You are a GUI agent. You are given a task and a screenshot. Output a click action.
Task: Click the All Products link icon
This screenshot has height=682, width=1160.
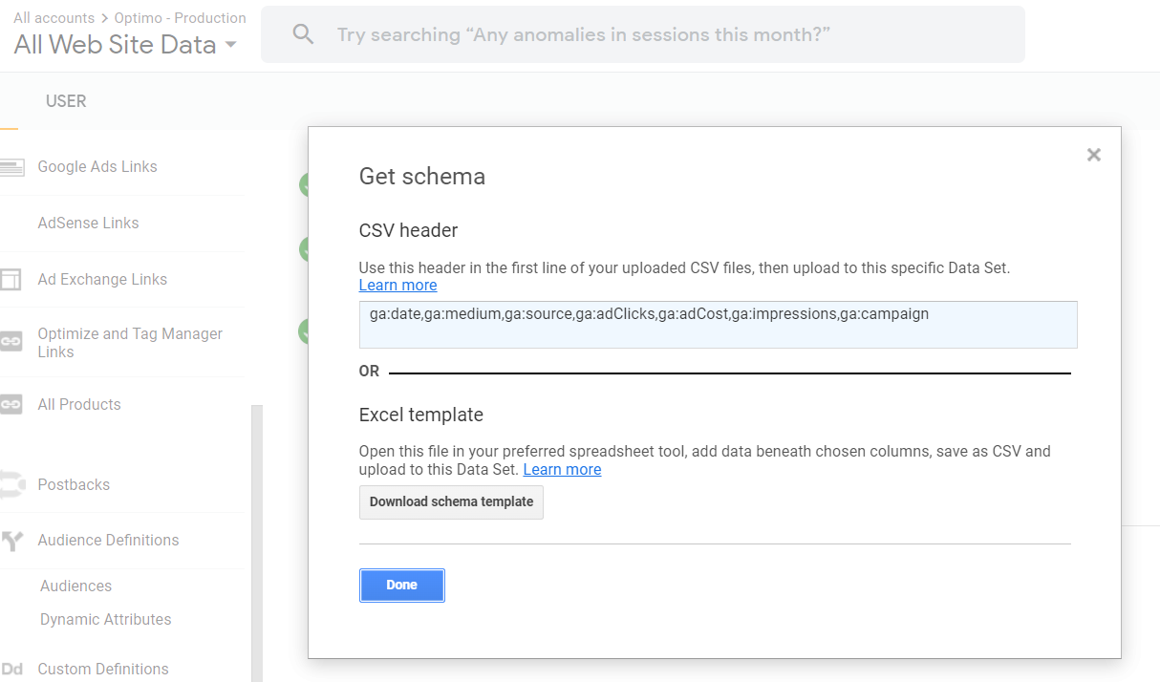click(11, 405)
